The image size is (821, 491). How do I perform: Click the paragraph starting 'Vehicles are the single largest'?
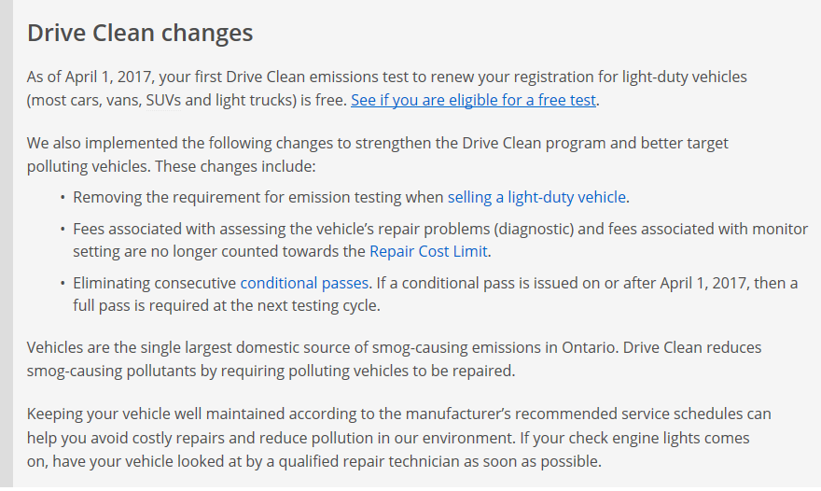pyautogui.click(x=394, y=359)
